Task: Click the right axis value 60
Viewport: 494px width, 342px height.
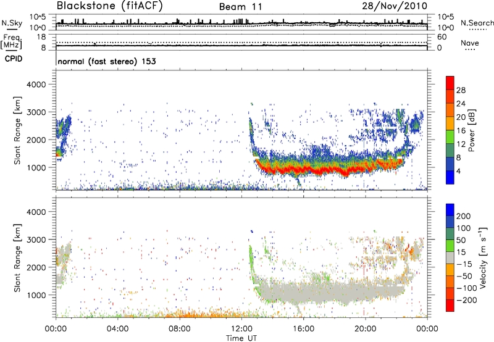Action: 442,37
